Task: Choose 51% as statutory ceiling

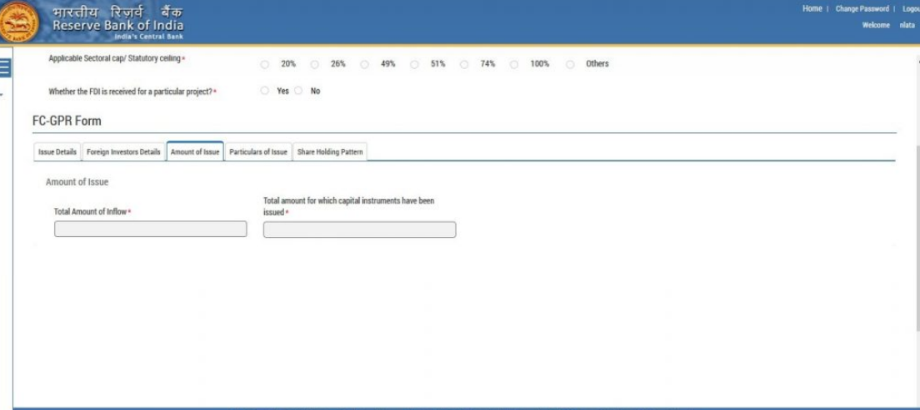Action: coord(414,64)
